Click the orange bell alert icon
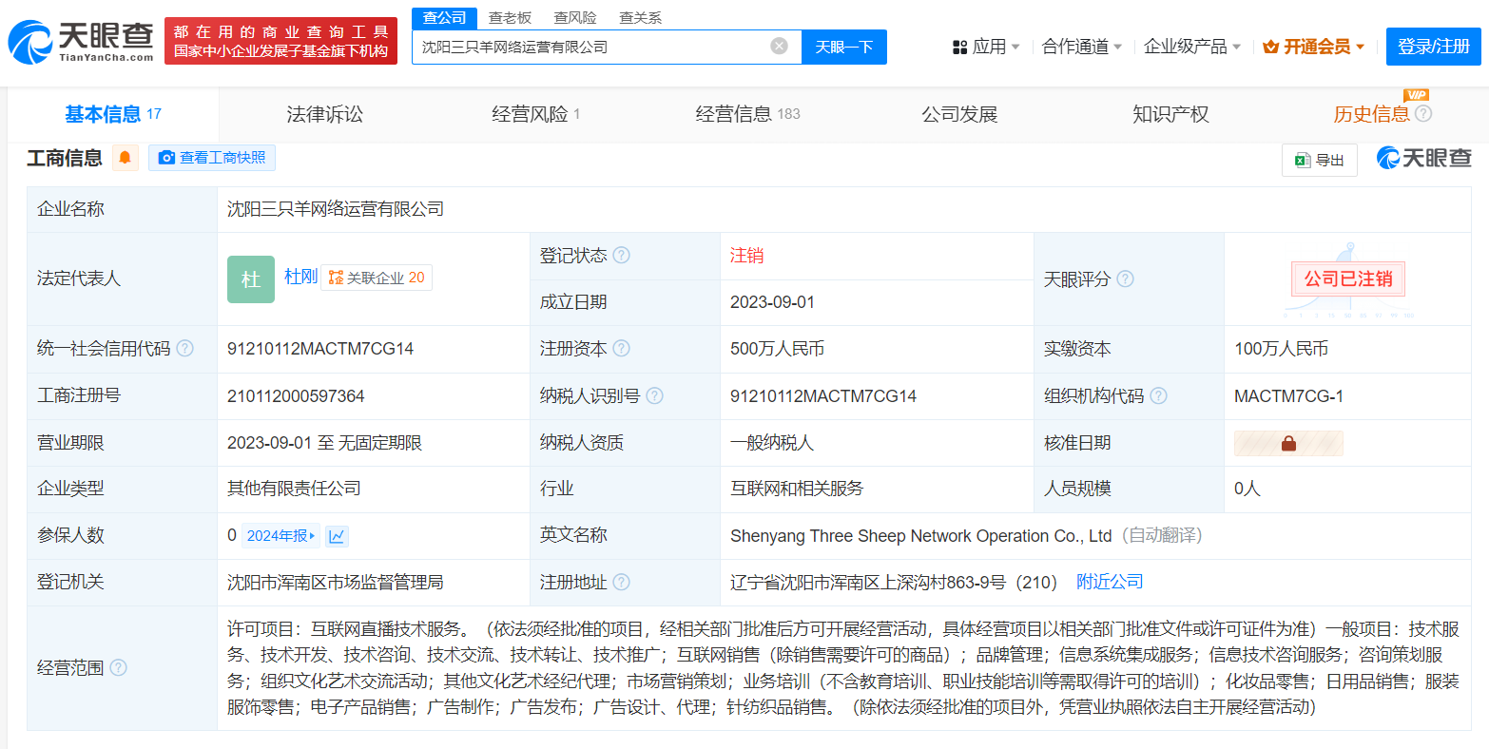1489x749 pixels. [125, 158]
